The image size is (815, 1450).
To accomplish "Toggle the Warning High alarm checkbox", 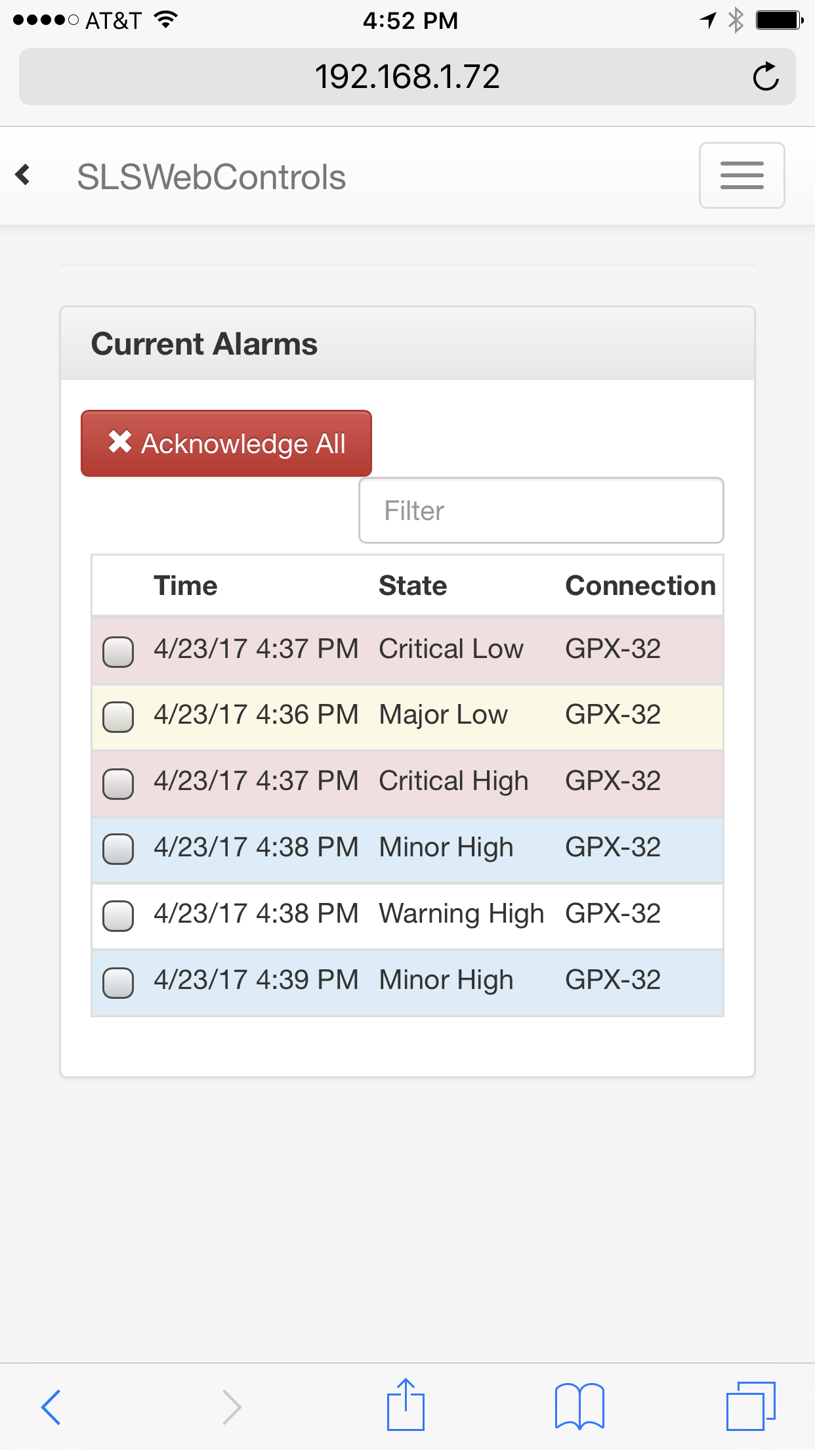I will (118, 915).
